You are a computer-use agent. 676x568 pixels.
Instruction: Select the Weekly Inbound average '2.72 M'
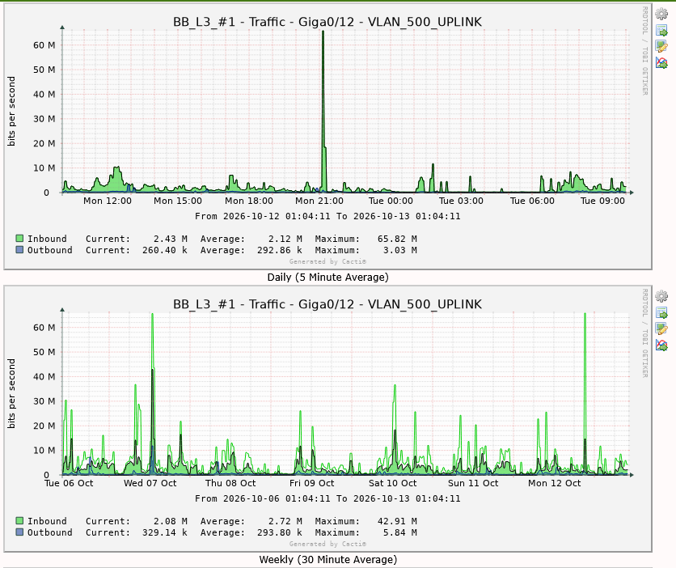[x=285, y=521]
